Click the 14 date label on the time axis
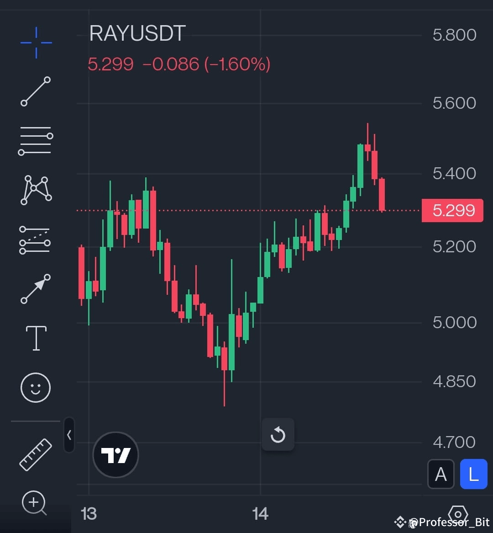 tap(261, 513)
